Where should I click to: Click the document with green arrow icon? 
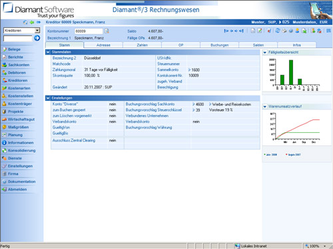pos(313,31)
